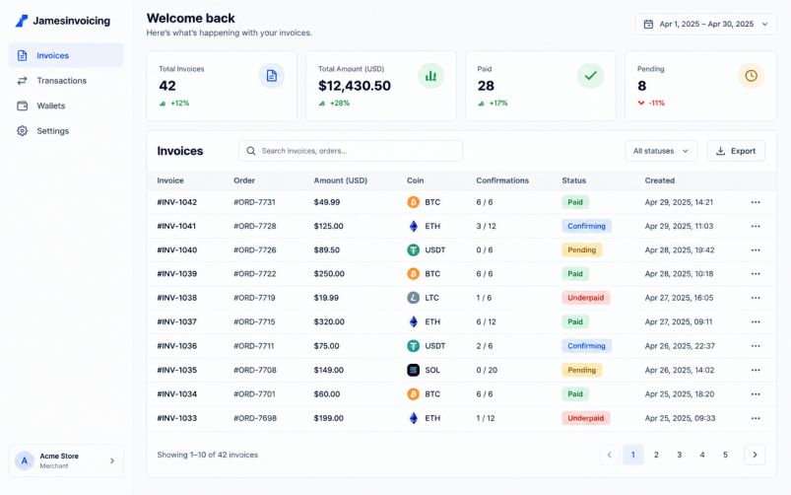
Task: Expand the All statuses filter dropdown
Action: [x=661, y=151]
